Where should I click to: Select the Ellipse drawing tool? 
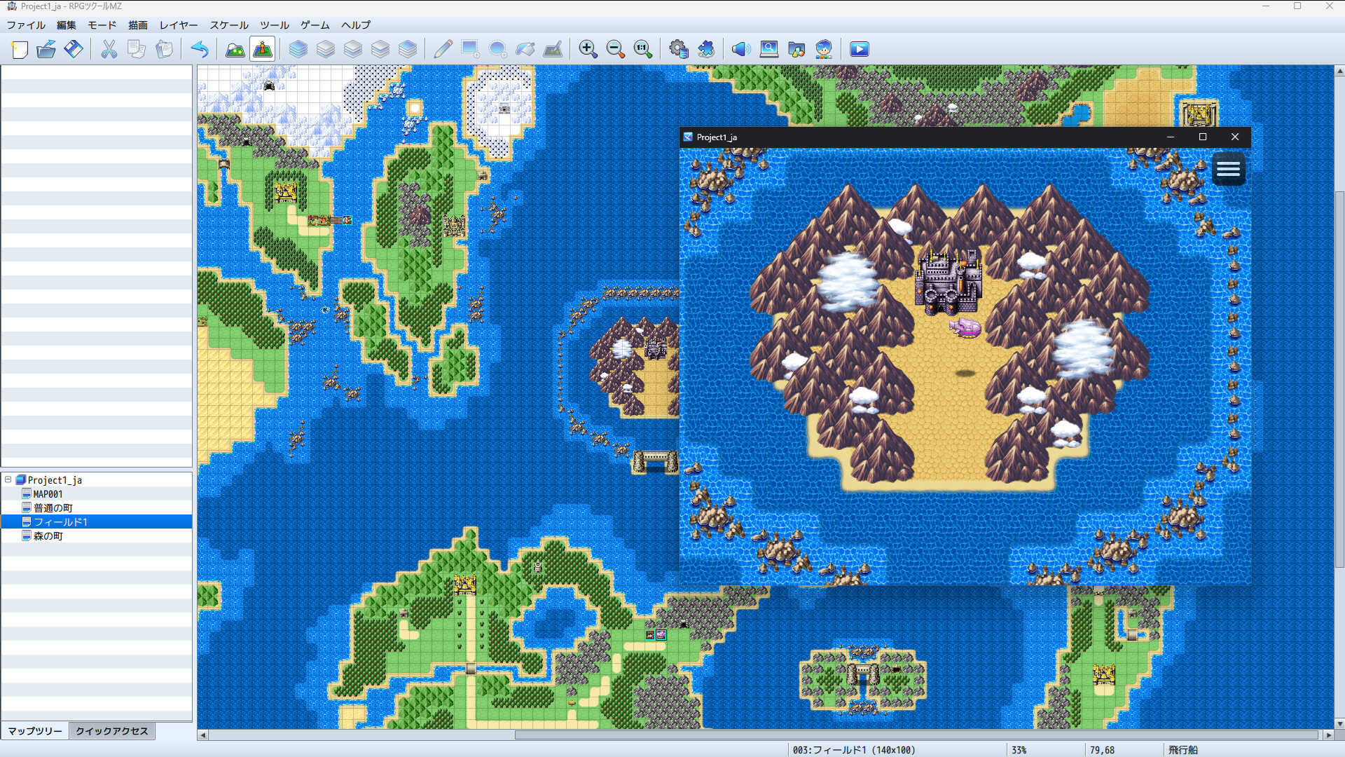(497, 49)
